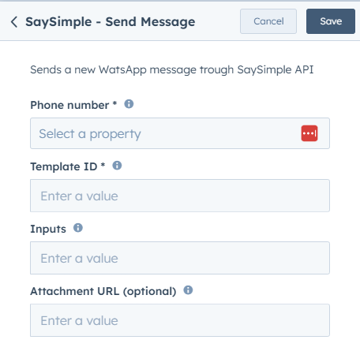Click the Inputs field label
Viewport: 360px width, 351px height.
[48, 229]
